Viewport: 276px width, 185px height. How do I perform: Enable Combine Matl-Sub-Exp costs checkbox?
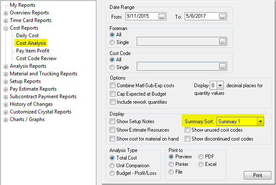pos(113,86)
